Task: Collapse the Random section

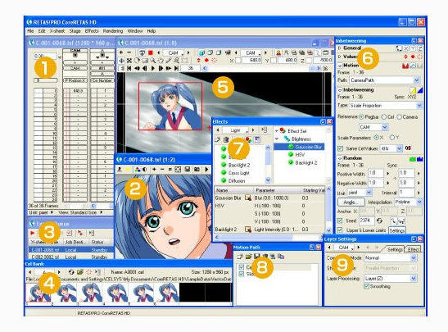Action: pyautogui.click(x=340, y=158)
